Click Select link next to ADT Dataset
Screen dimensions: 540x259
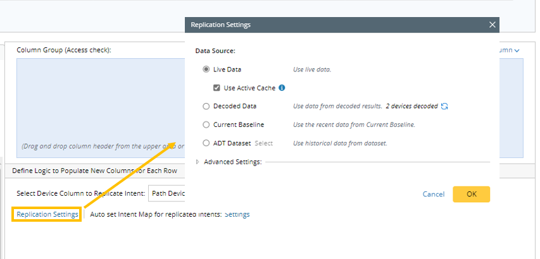263,143
